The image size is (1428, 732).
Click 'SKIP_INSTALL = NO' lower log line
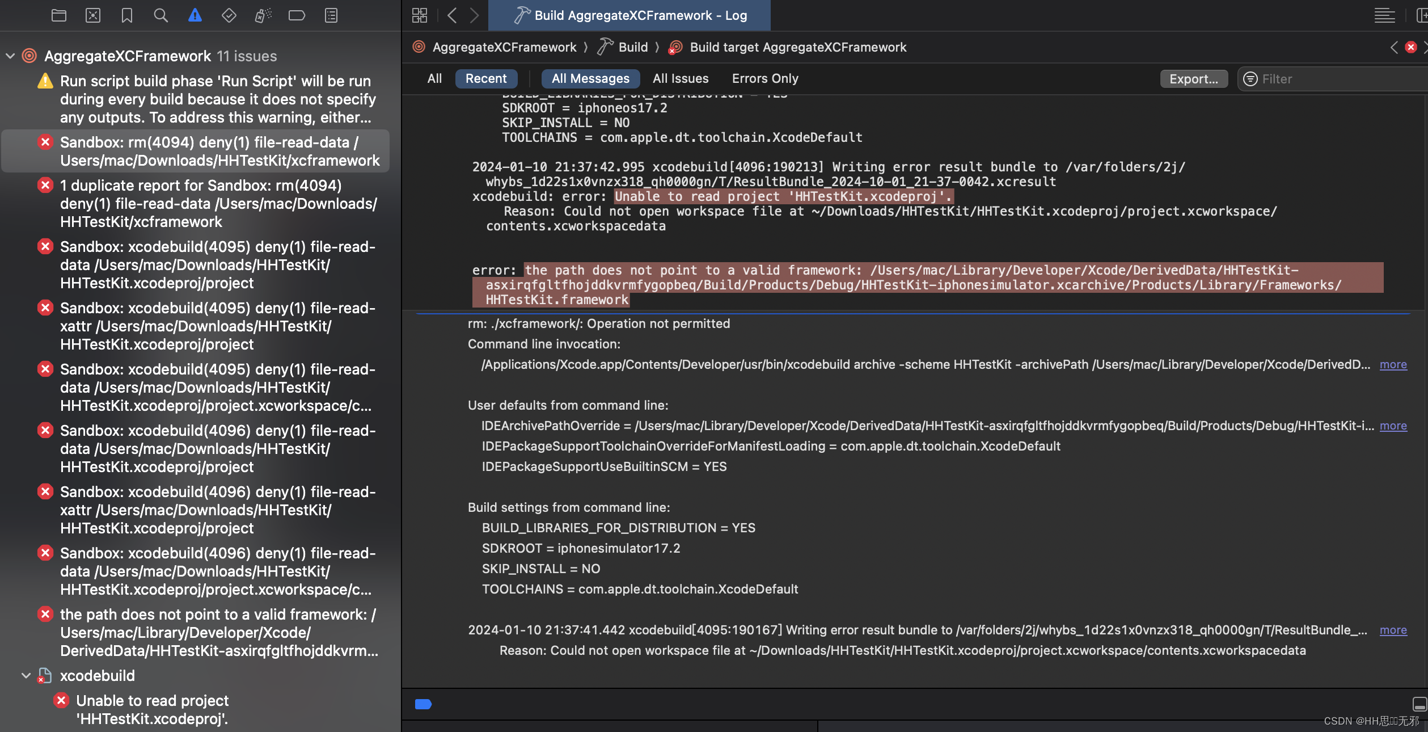(x=541, y=569)
